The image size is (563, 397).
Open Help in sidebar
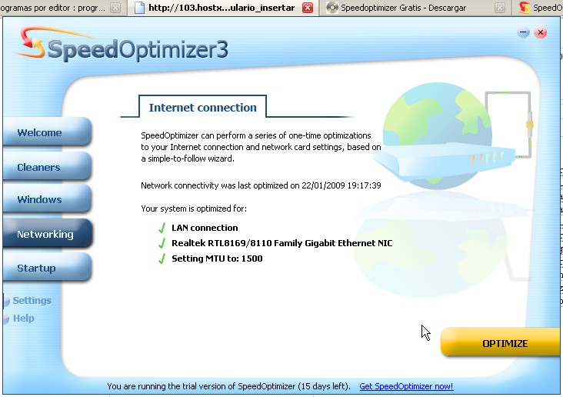coord(23,318)
